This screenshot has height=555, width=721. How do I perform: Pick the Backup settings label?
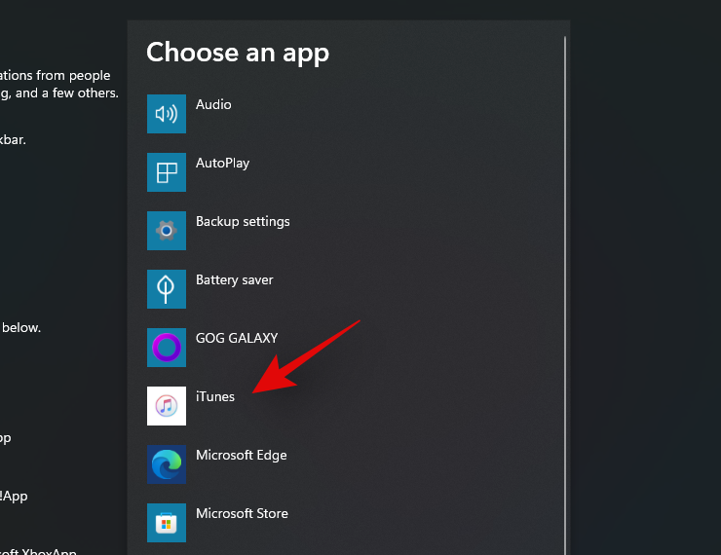(243, 221)
